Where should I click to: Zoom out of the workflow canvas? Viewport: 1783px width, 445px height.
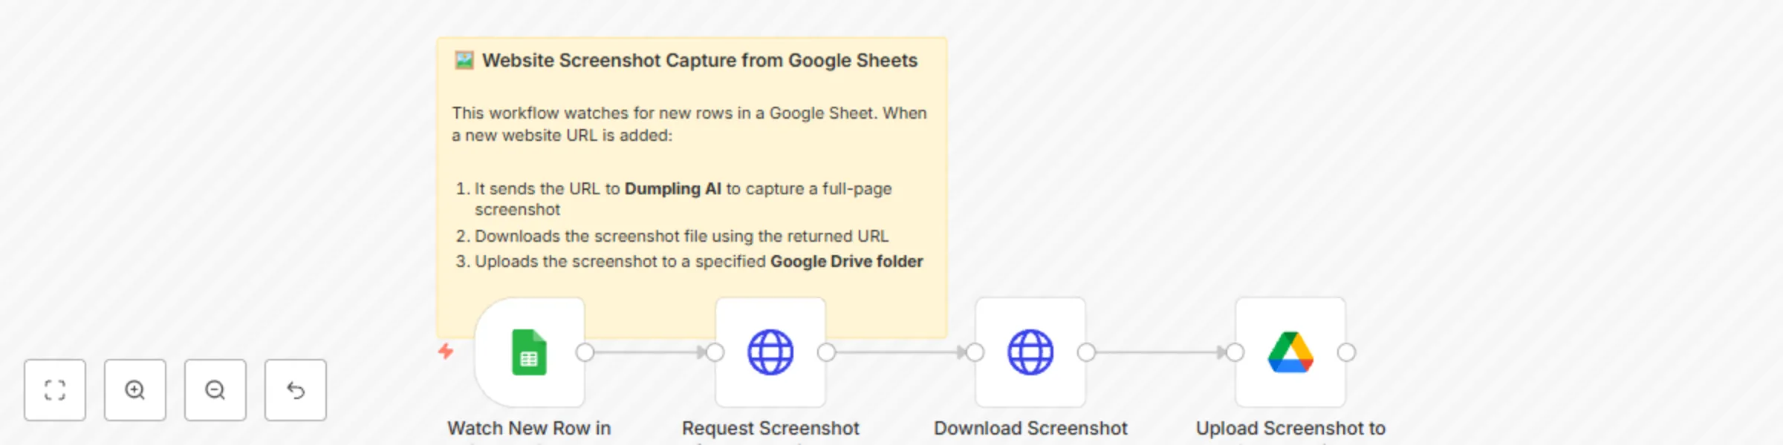[215, 389]
